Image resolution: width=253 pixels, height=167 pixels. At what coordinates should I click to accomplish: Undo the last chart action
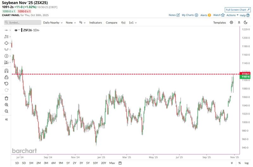(6, 83)
